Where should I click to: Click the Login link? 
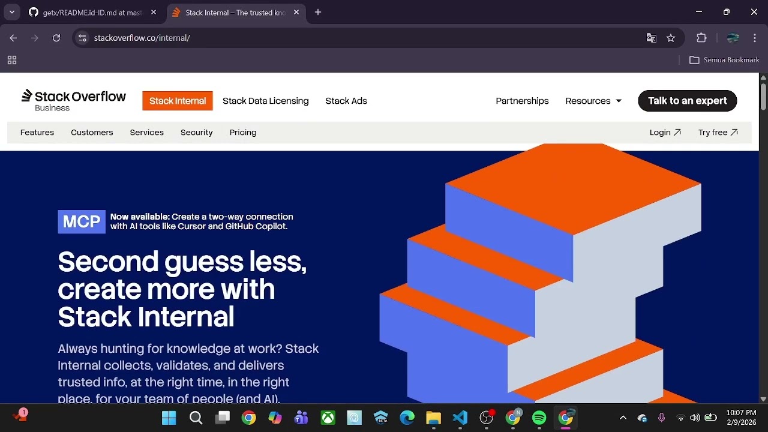(x=665, y=133)
